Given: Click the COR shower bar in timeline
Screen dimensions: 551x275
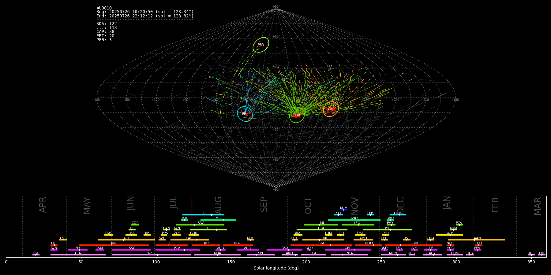Looking at the screenshot, I should pos(135,225).
